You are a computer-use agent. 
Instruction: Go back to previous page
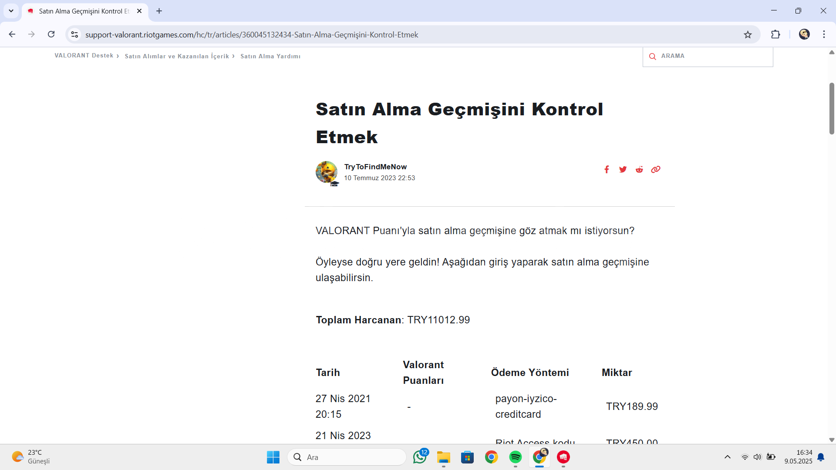click(12, 34)
